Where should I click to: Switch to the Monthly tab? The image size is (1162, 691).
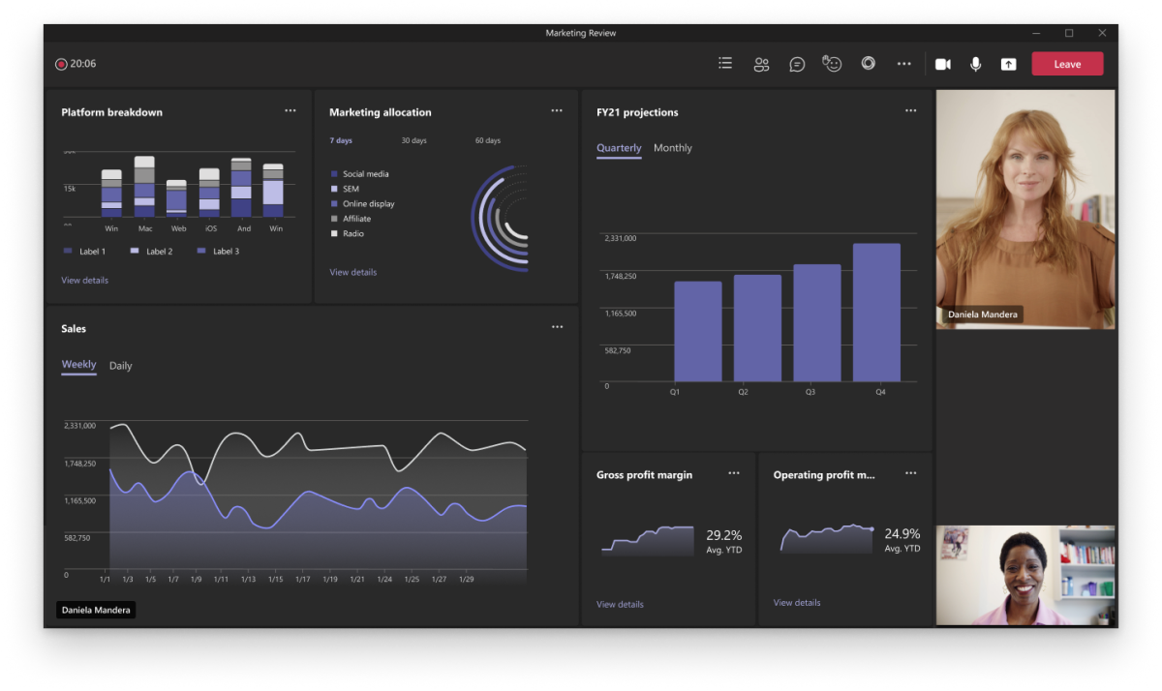coord(673,148)
